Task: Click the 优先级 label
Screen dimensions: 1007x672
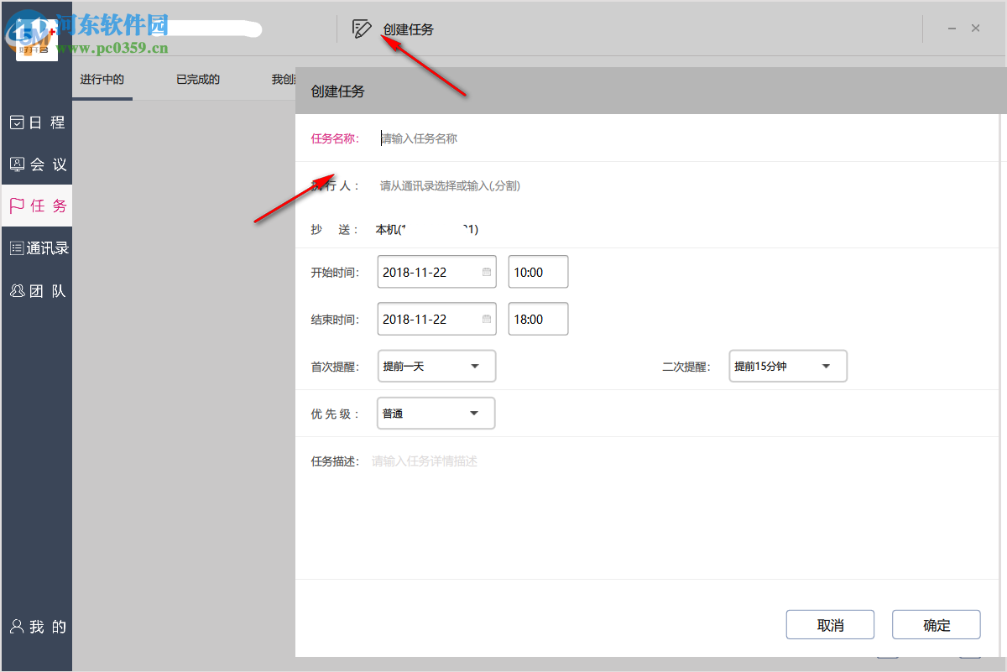Action: pyautogui.click(x=335, y=414)
